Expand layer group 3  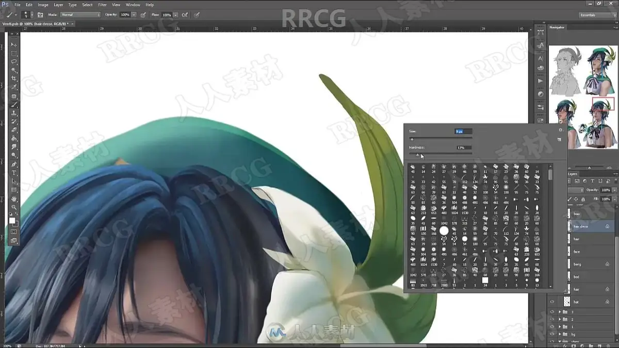560,312
